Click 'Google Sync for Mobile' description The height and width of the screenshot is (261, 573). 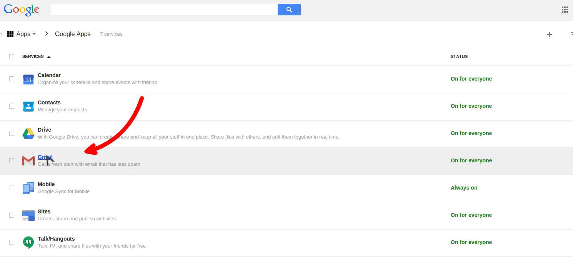63,192
